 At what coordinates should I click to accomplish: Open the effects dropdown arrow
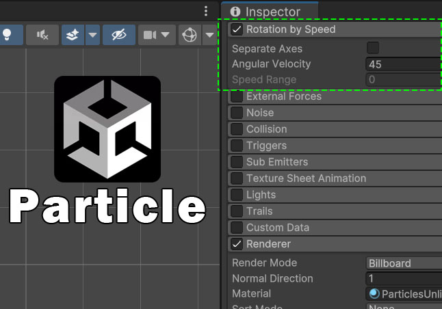(x=92, y=35)
